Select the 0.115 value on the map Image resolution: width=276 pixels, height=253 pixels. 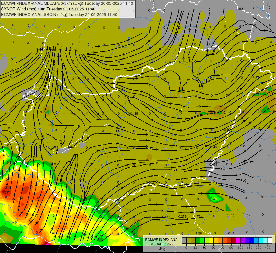click(x=230, y=215)
